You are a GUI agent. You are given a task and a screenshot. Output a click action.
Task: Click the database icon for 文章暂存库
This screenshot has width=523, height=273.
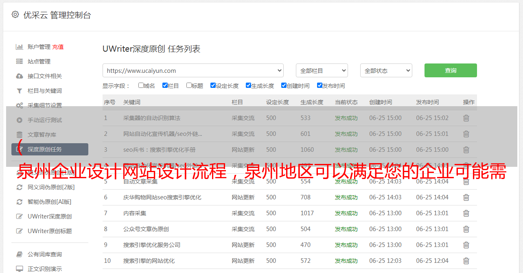click(x=19, y=135)
